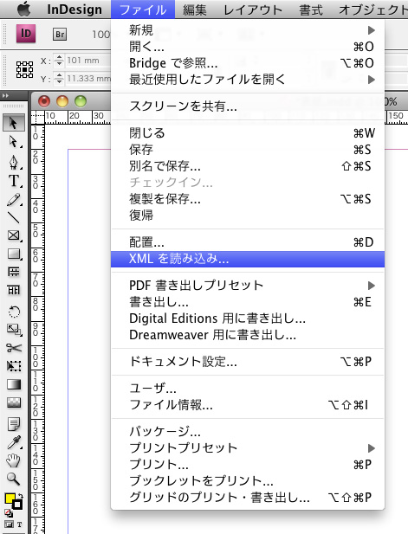Open the 書式 menu
Viewport: 408px width, 534px height.
(x=310, y=10)
